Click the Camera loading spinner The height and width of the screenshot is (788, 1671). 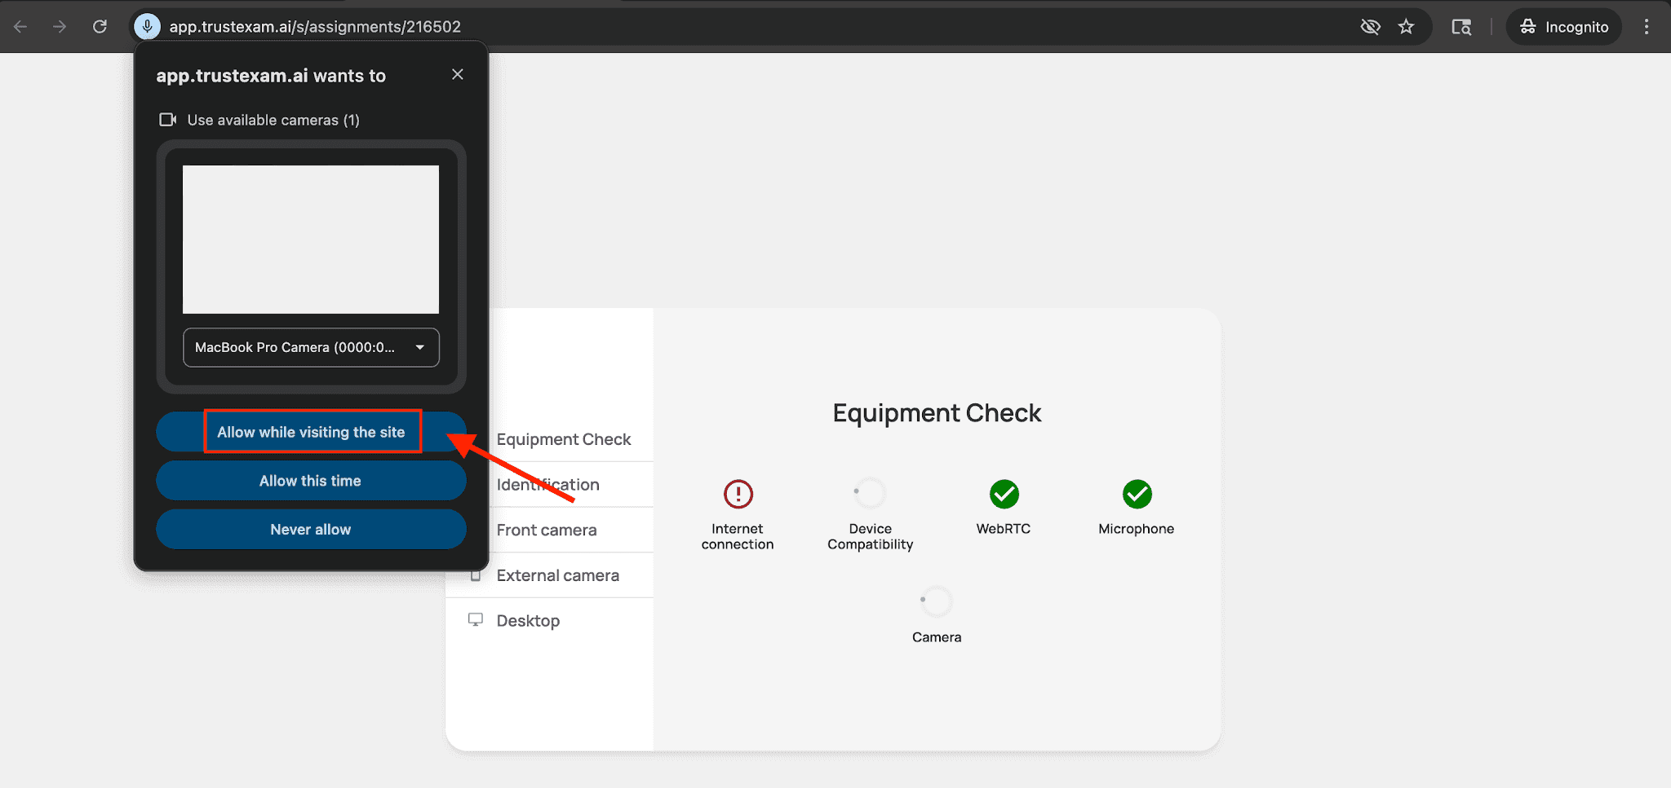click(937, 601)
